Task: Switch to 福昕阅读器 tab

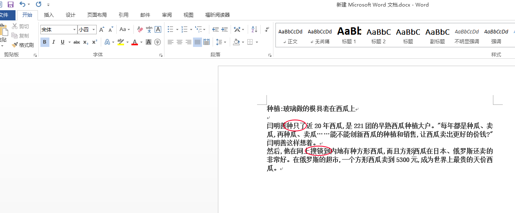Action: click(x=218, y=15)
